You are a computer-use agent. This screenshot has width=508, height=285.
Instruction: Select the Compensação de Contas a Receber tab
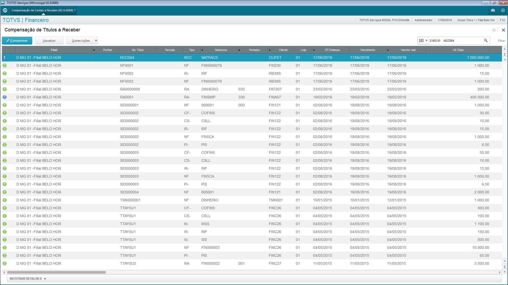pos(42,10)
